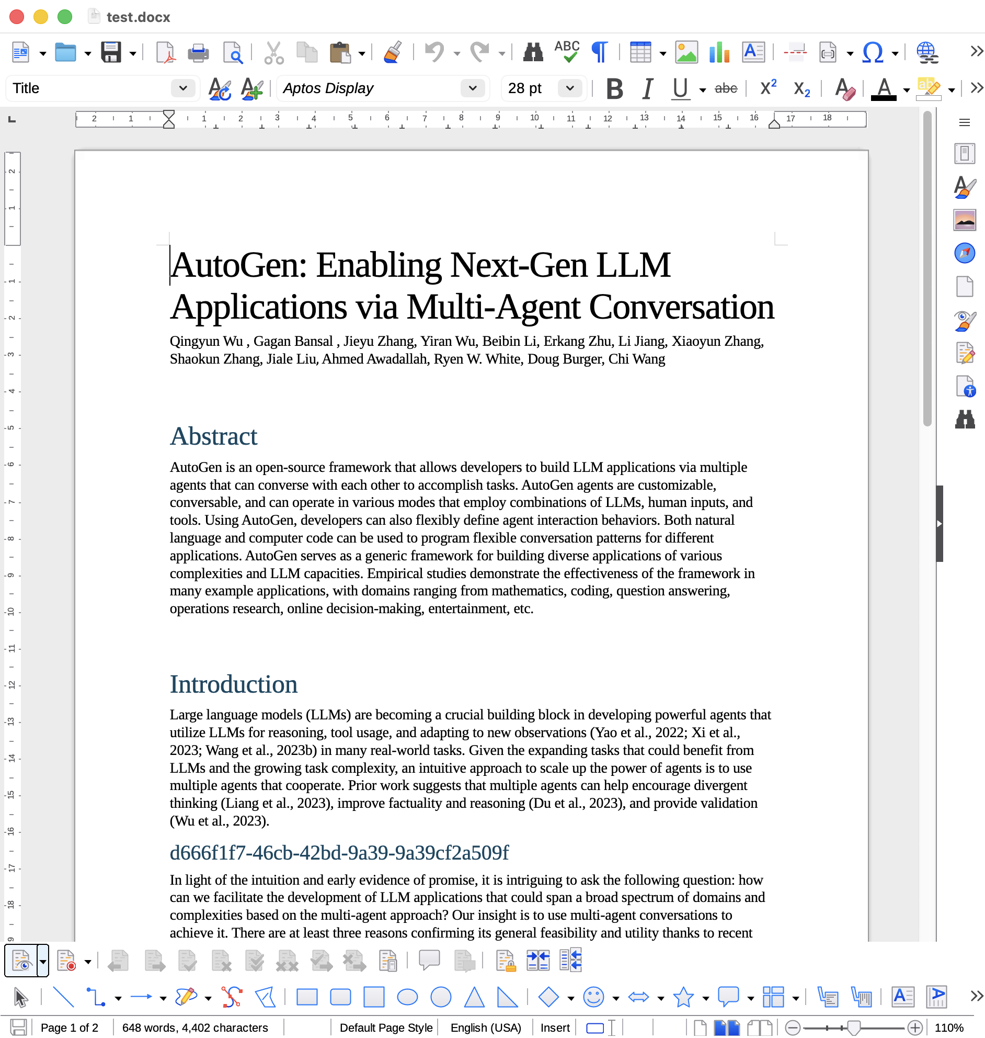This screenshot has height=1038, width=985.
Task: Insert a chart using chart icon
Action: point(719,52)
